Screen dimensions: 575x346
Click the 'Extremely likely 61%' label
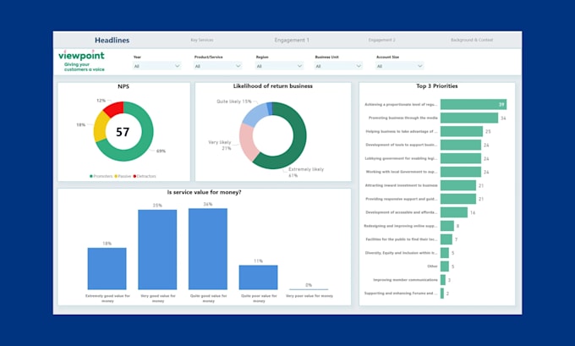(306, 172)
